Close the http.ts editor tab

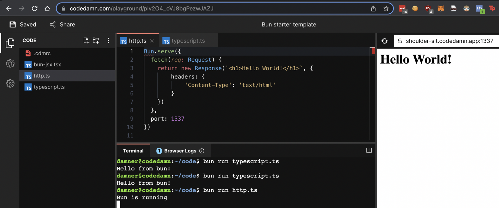click(152, 41)
